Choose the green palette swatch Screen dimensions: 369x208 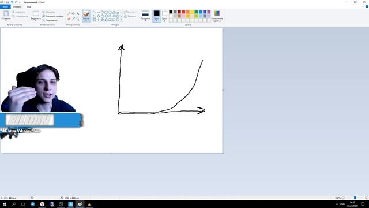(x=196, y=12)
